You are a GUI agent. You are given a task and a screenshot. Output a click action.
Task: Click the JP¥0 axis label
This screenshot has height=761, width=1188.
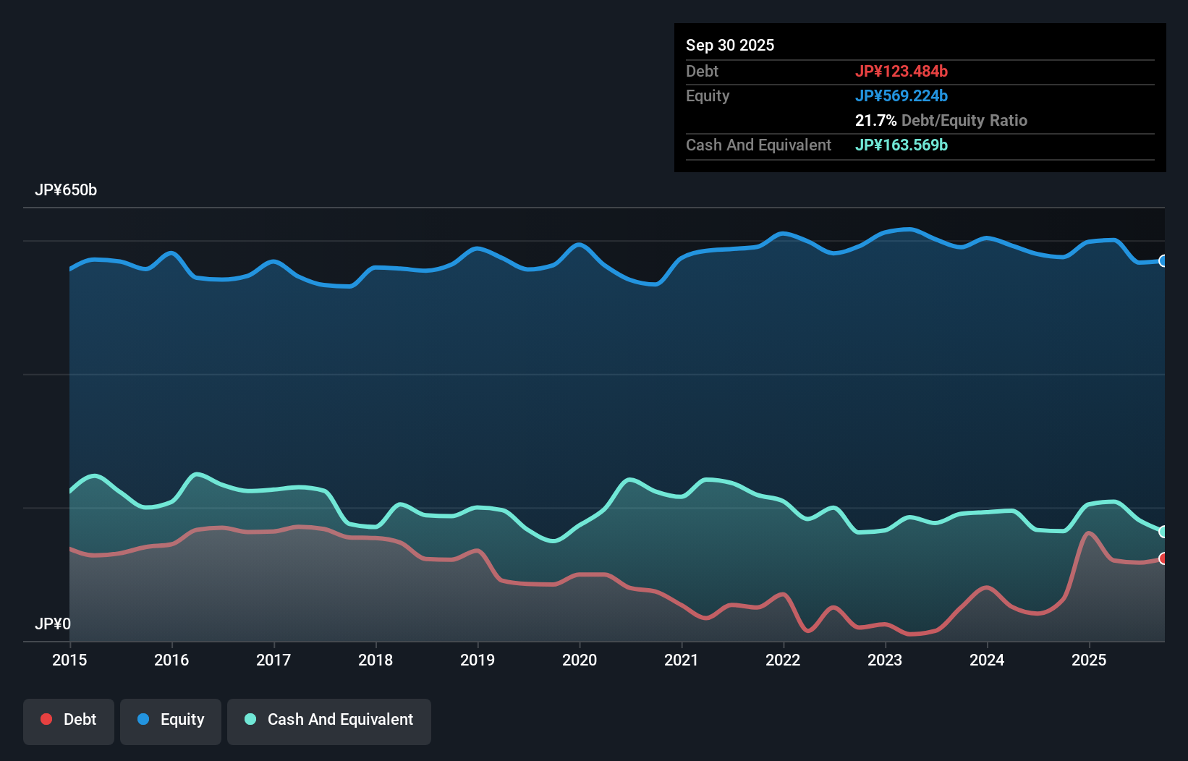pos(53,624)
